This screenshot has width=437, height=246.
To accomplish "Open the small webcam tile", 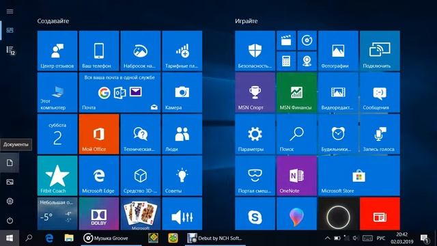I will [x=307, y=61].
